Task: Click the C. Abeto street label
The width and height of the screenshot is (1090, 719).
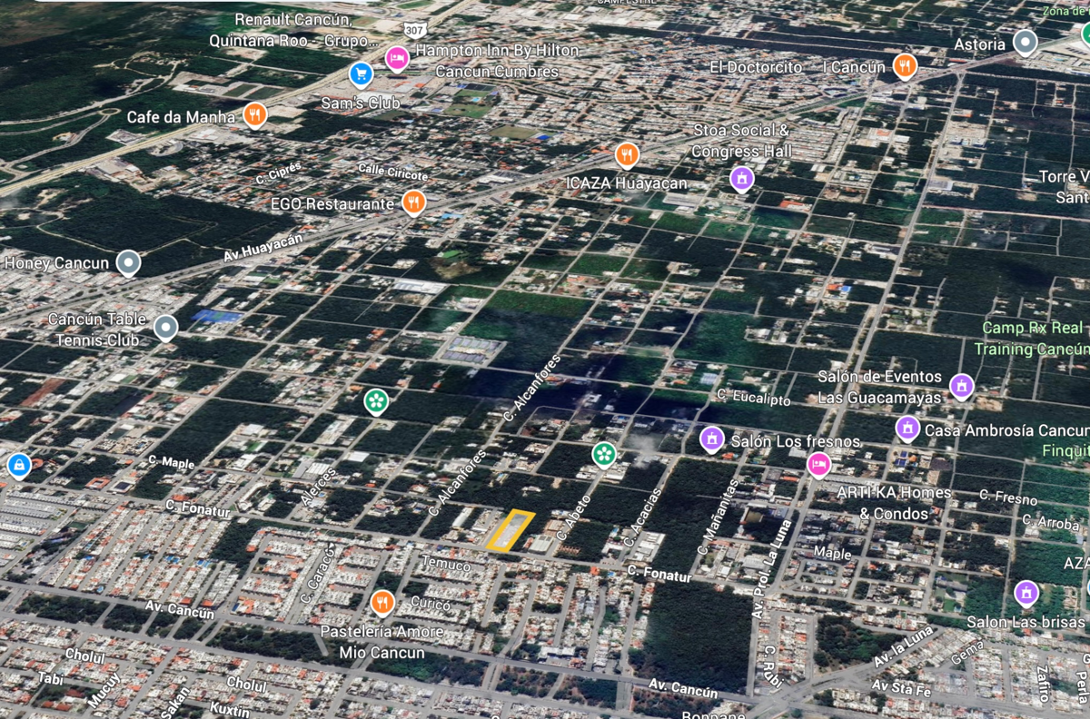Action: [x=574, y=517]
